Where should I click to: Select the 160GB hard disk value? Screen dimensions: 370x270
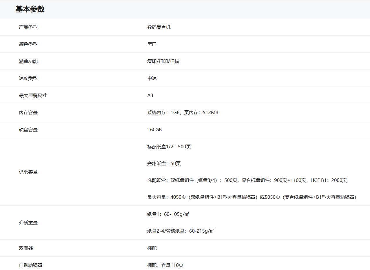[x=154, y=130]
